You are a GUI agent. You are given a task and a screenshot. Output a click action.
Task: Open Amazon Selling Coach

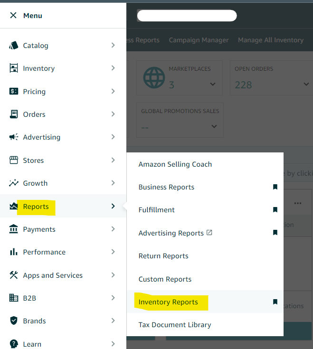coord(175,164)
